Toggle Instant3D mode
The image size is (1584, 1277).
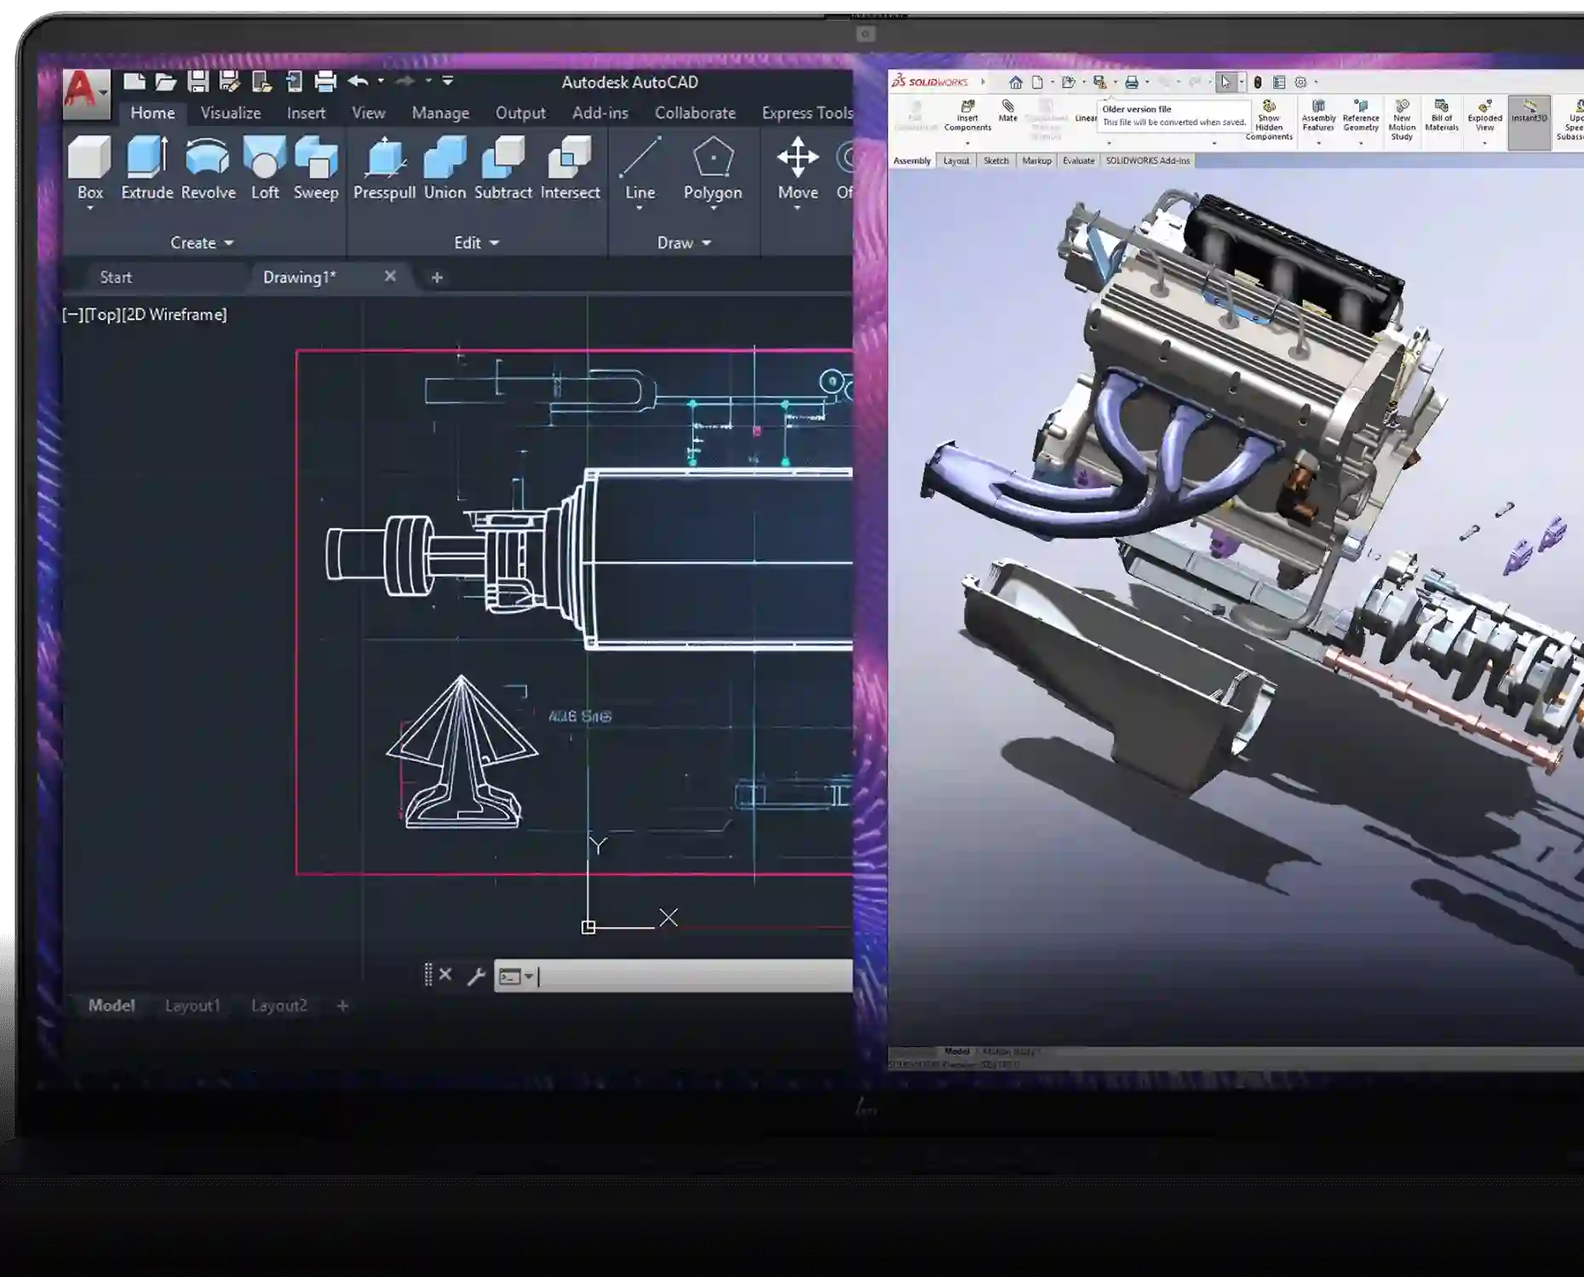tap(1529, 112)
